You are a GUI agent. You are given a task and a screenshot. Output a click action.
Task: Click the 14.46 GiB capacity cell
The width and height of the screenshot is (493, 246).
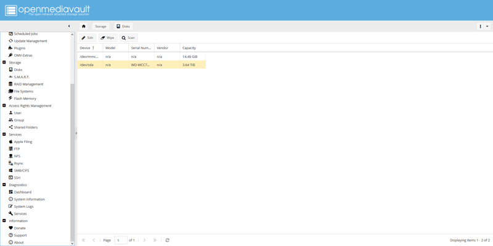pos(193,57)
